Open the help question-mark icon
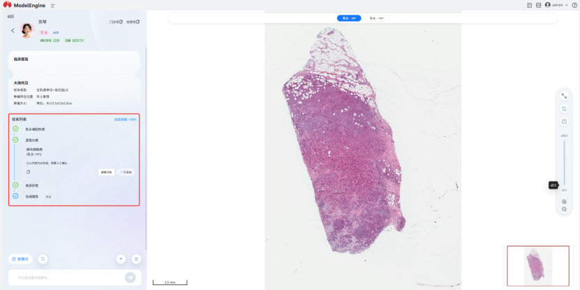Image resolution: width=580 pixels, height=290 pixels. point(574,5)
